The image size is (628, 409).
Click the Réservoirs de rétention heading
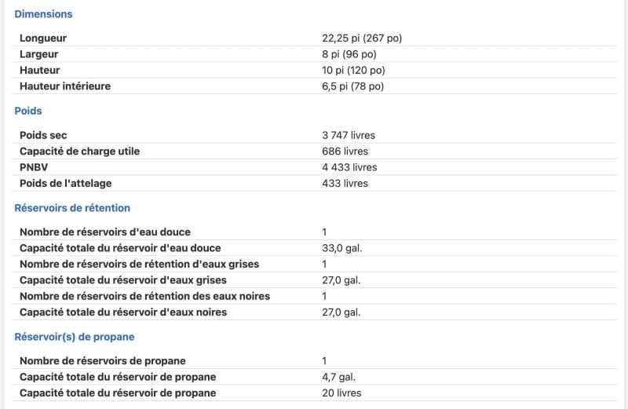[72, 208]
